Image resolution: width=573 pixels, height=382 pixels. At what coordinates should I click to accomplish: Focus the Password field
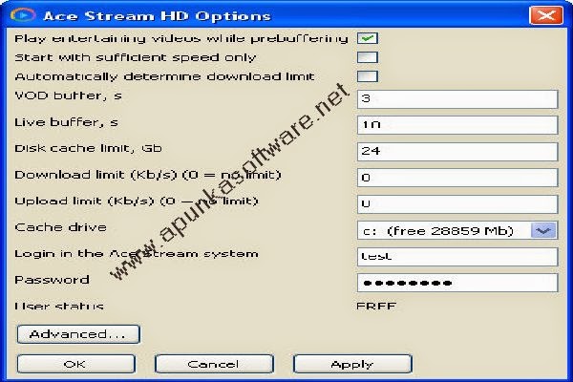pos(457,283)
